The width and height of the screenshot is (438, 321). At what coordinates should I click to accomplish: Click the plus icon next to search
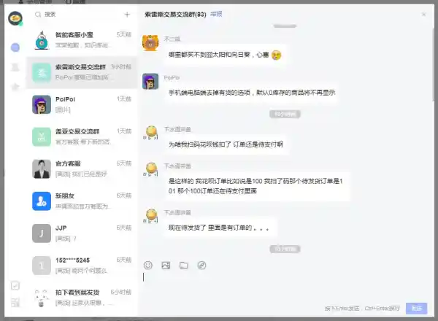click(127, 15)
